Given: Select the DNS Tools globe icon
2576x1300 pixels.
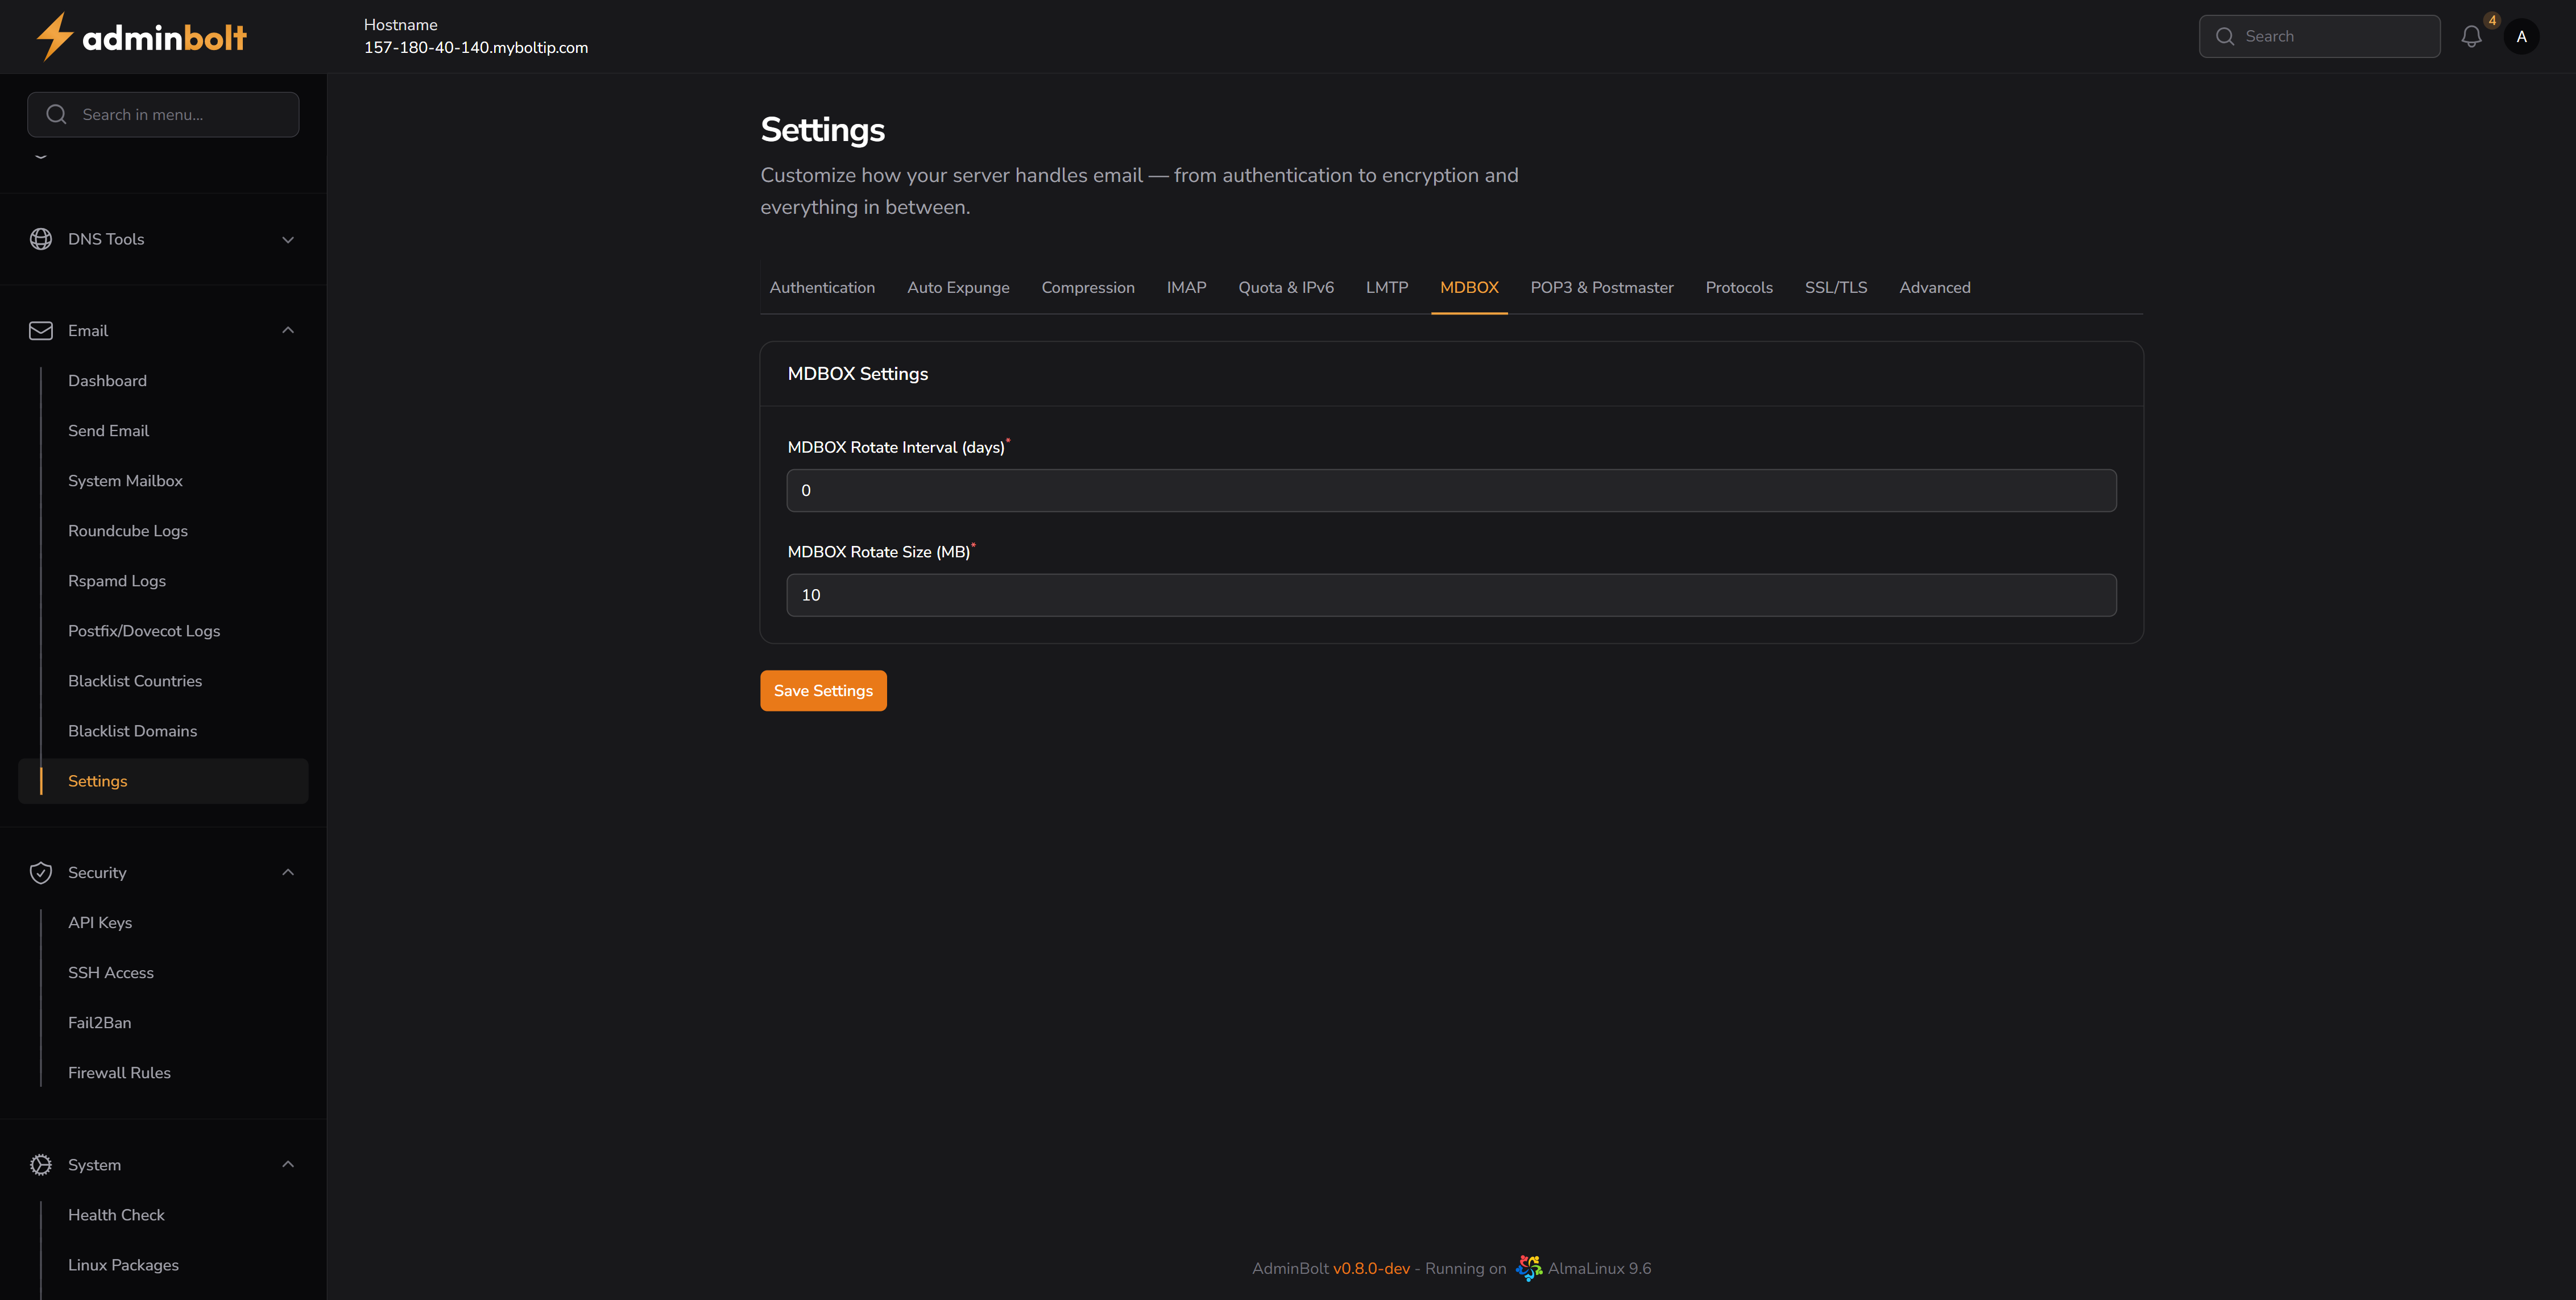Looking at the screenshot, I should [41, 239].
